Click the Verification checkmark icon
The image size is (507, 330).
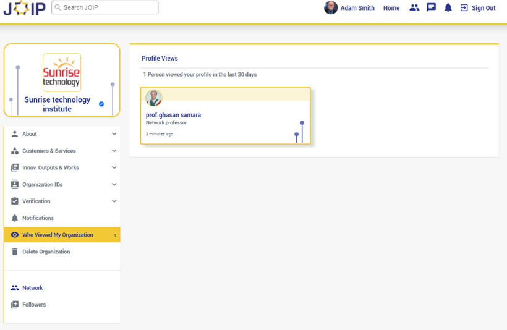tap(15, 201)
